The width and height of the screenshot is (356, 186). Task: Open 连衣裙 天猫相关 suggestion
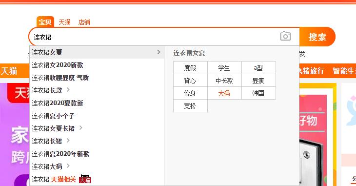coord(97,179)
